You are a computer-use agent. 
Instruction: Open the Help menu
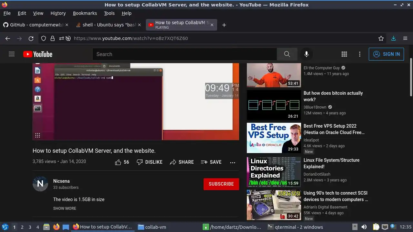(126, 13)
